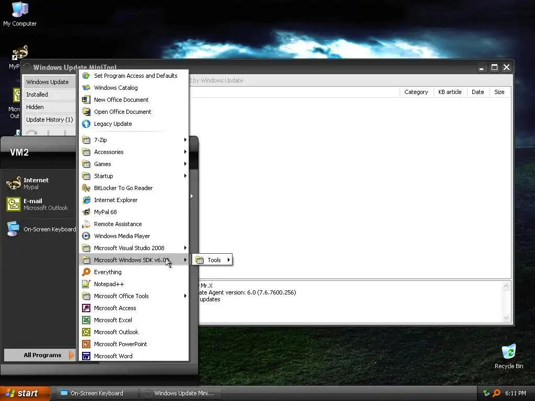Viewport: 535px width, 401px height.
Task: Open Microsoft PowerPoint
Action: pos(134,344)
